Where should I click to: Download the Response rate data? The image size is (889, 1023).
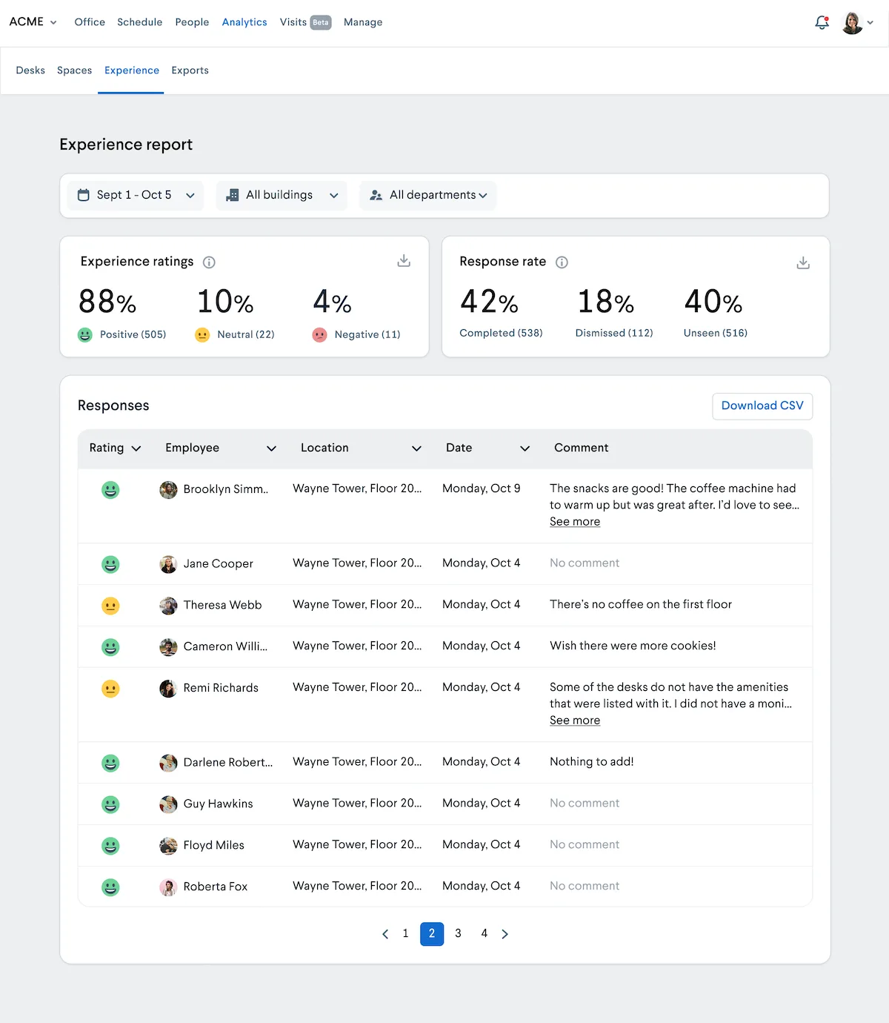(x=803, y=262)
